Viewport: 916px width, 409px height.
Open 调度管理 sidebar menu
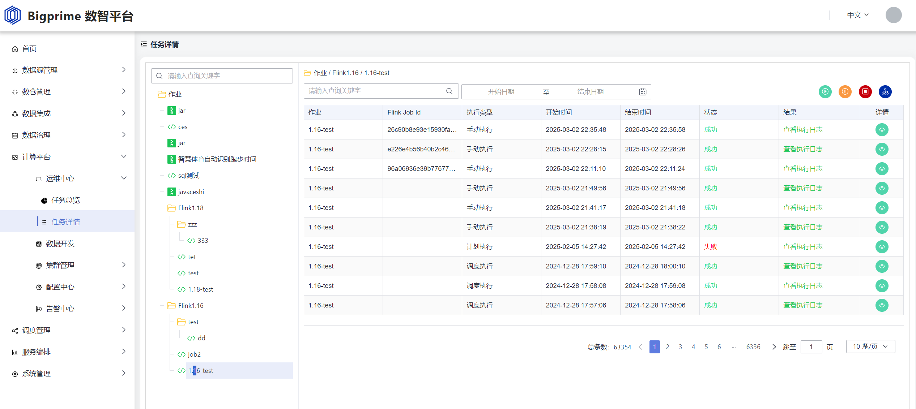pyautogui.click(x=67, y=330)
